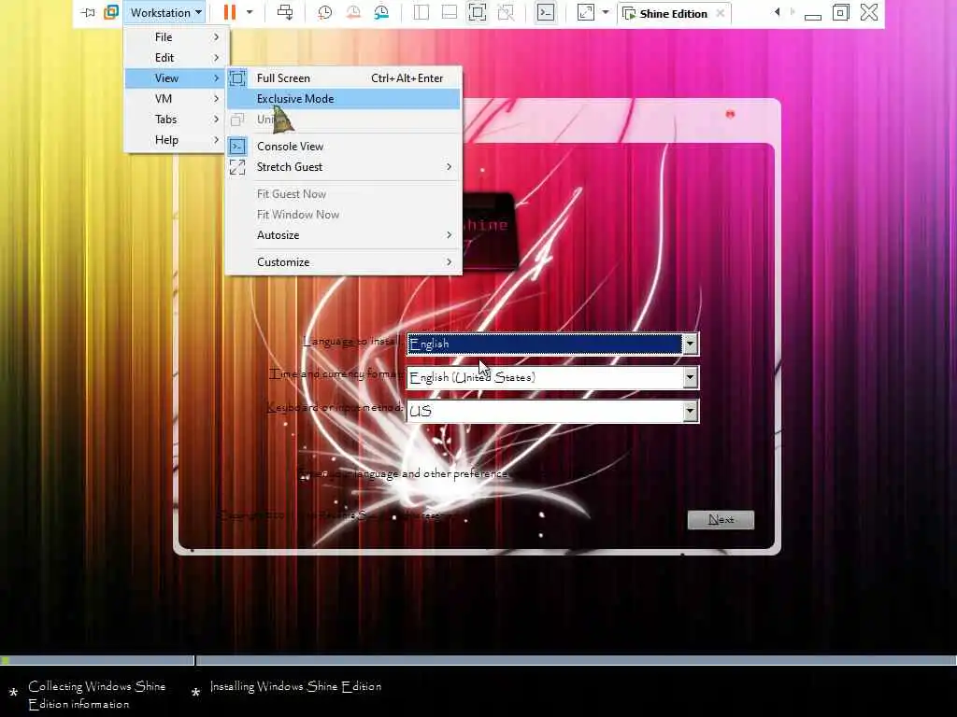Open the Help submenu
The height and width of the screenshot is (717, 957).
175,140
